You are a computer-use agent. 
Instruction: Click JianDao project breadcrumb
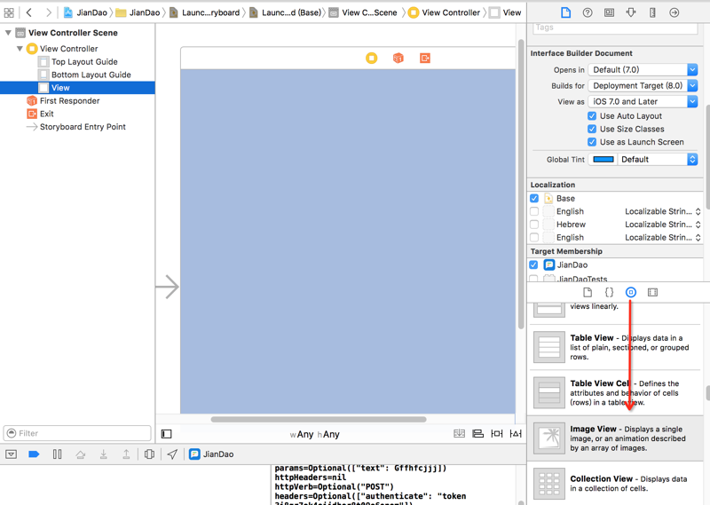[85, 12]
